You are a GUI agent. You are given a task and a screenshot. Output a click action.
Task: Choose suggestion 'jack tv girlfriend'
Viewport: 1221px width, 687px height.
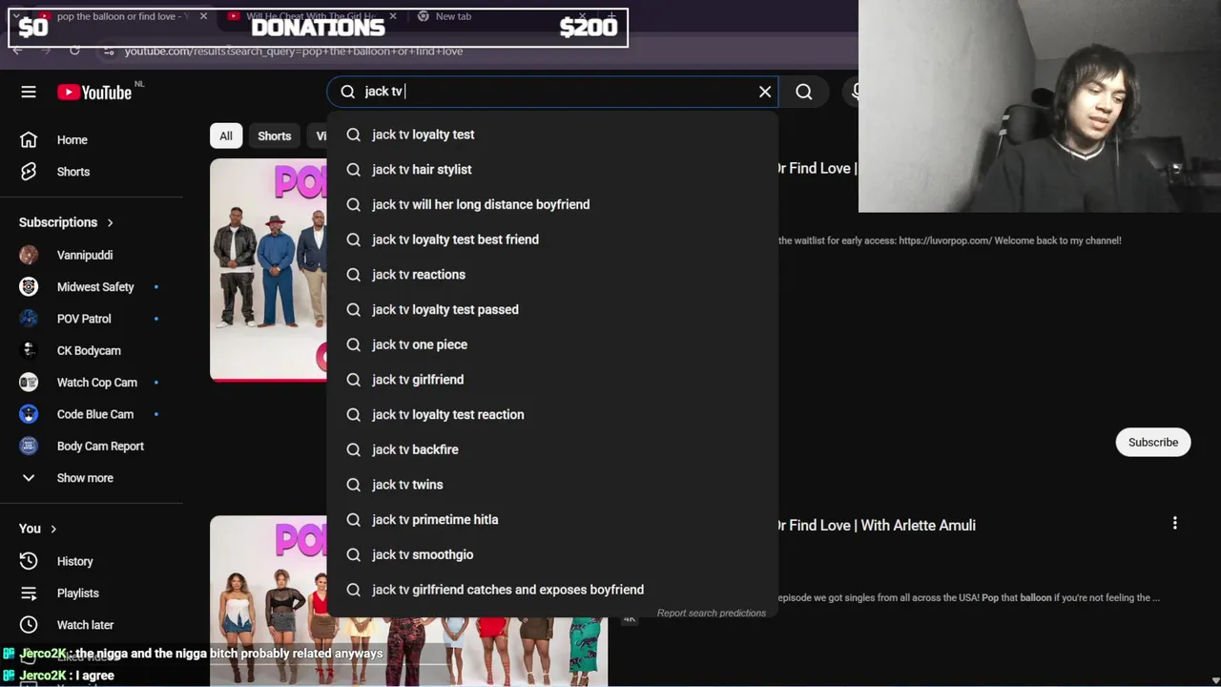(552, 380)
